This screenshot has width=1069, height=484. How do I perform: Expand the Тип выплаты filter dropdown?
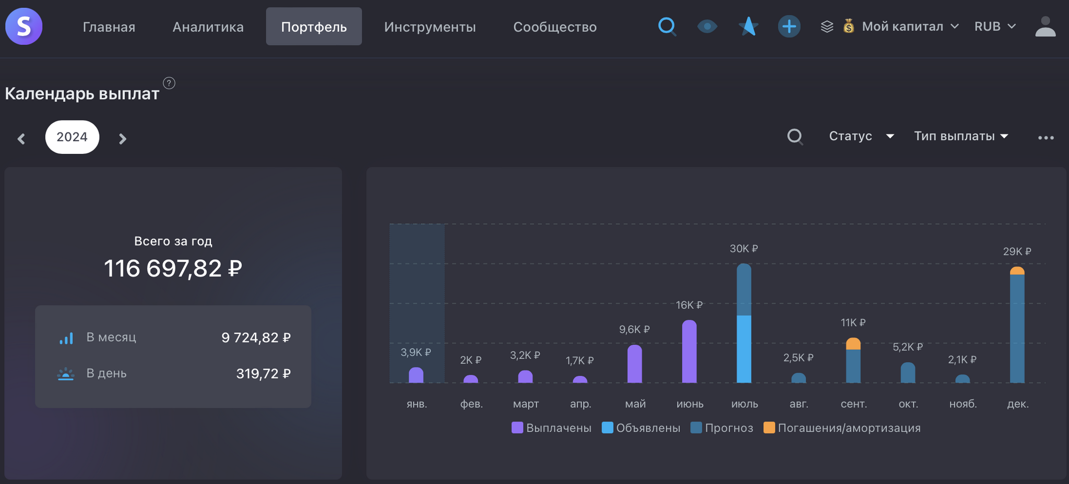pyautogui.click(x=961, y=136)
